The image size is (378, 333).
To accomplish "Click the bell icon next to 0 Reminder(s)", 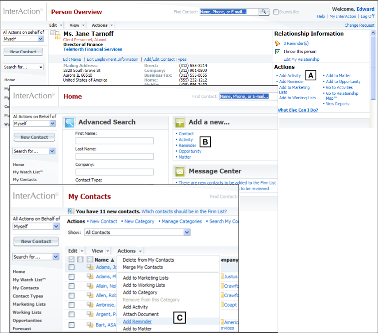I will pos(278,43).
